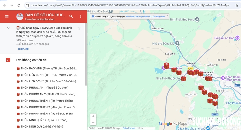Click the 519 lượt xem text
The image size is (241, 130).
[24, 40]
